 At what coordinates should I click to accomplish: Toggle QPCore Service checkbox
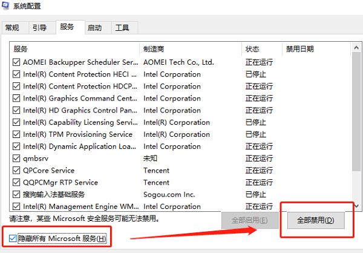(16, 171)
